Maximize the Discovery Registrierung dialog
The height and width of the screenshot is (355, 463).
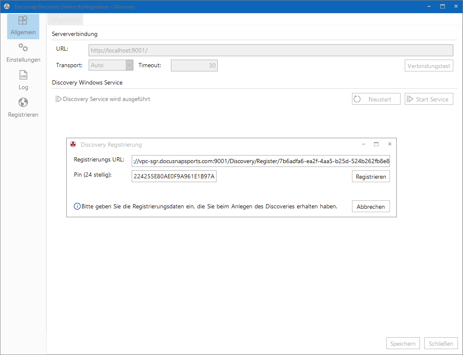click(376, 144)
